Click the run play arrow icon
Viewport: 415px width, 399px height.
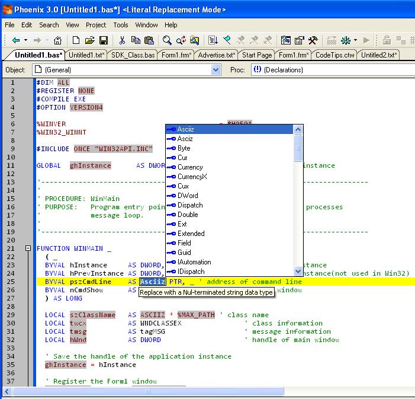(366, 40)
